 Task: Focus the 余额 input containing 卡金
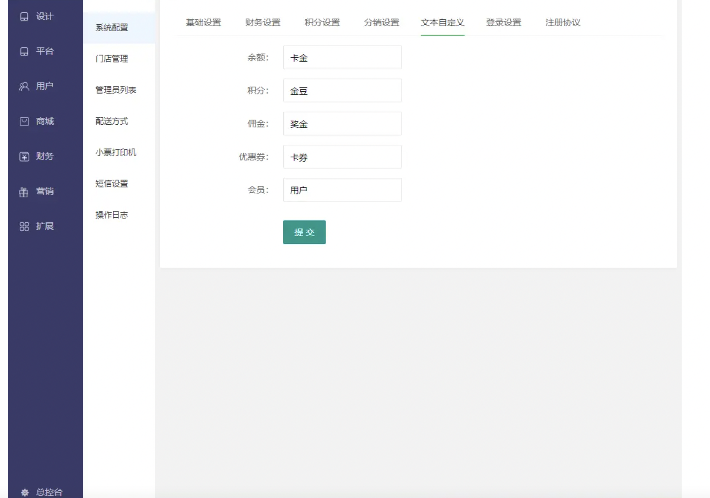click(342, 57)
